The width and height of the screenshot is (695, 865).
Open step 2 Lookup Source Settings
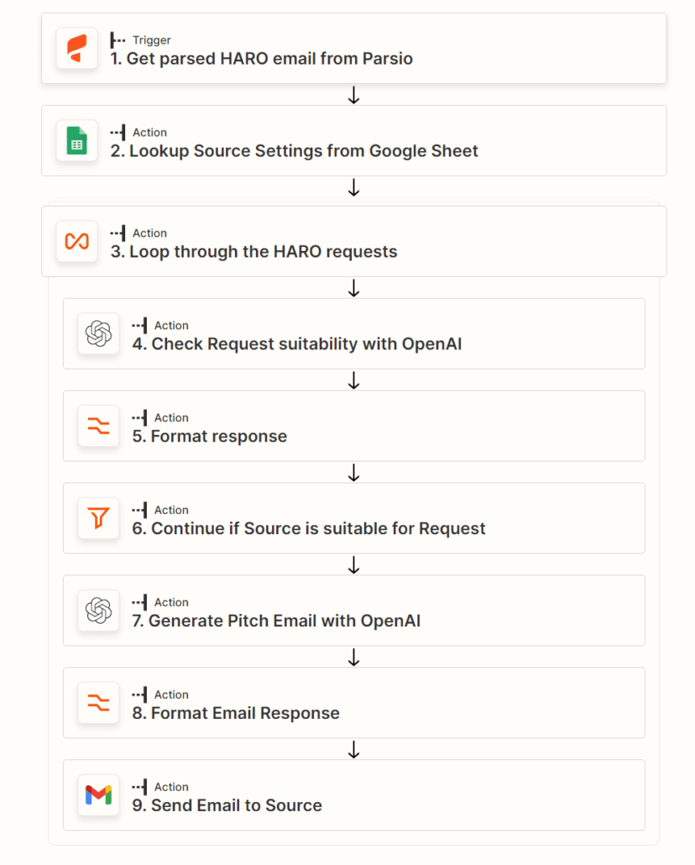[x=354, y=141]
